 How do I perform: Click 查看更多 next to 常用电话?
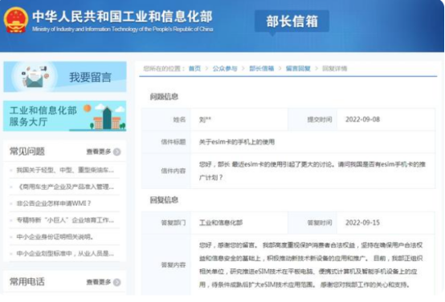click(x=99, y=282)
